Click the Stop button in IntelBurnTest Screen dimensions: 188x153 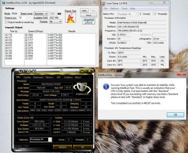point(93,11)
